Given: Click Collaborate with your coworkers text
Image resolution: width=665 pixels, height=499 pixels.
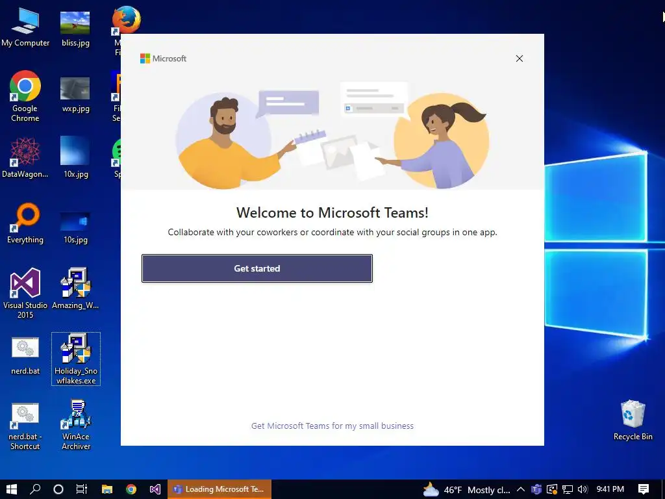Looking at the screenshot, I should [332, 232].
